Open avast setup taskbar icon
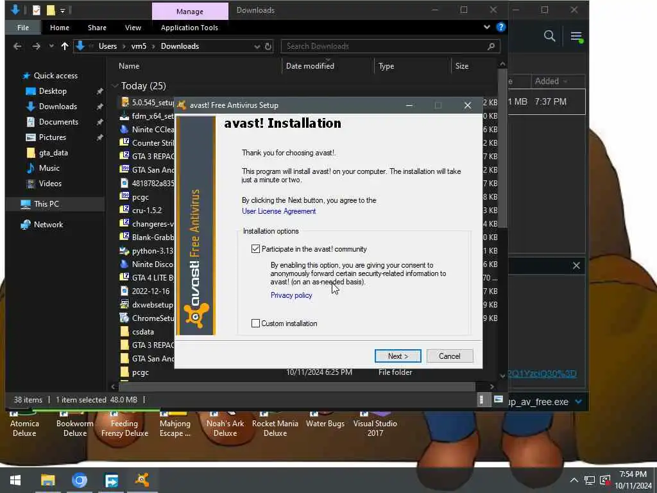Image resolution: width=657 pixels, height=493 pixels. (142, 480)
